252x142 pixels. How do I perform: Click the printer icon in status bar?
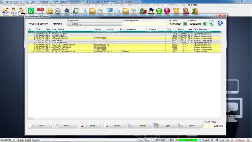227,140
